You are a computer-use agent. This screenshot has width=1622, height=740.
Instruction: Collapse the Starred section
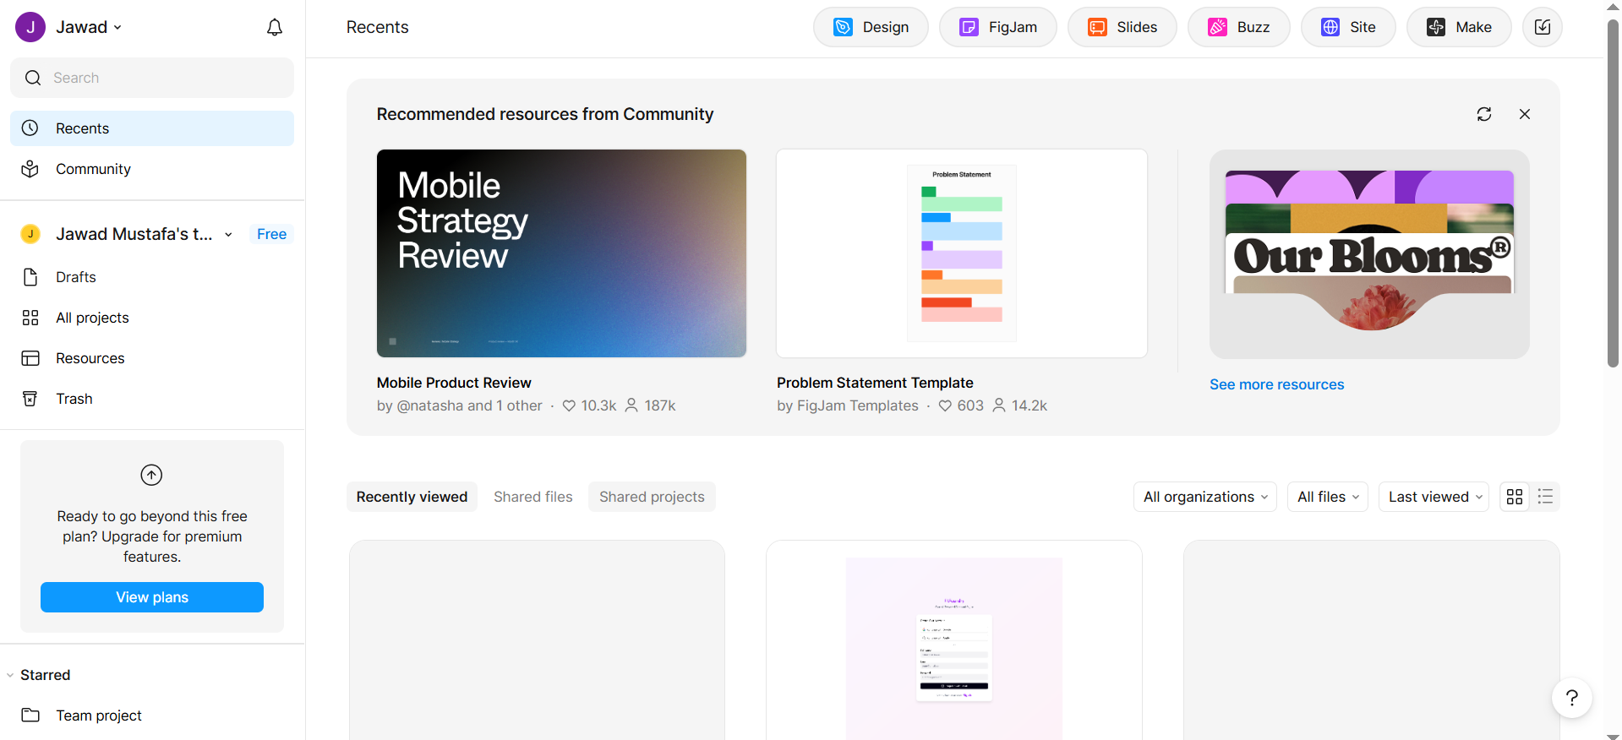[x=10, y=675]
